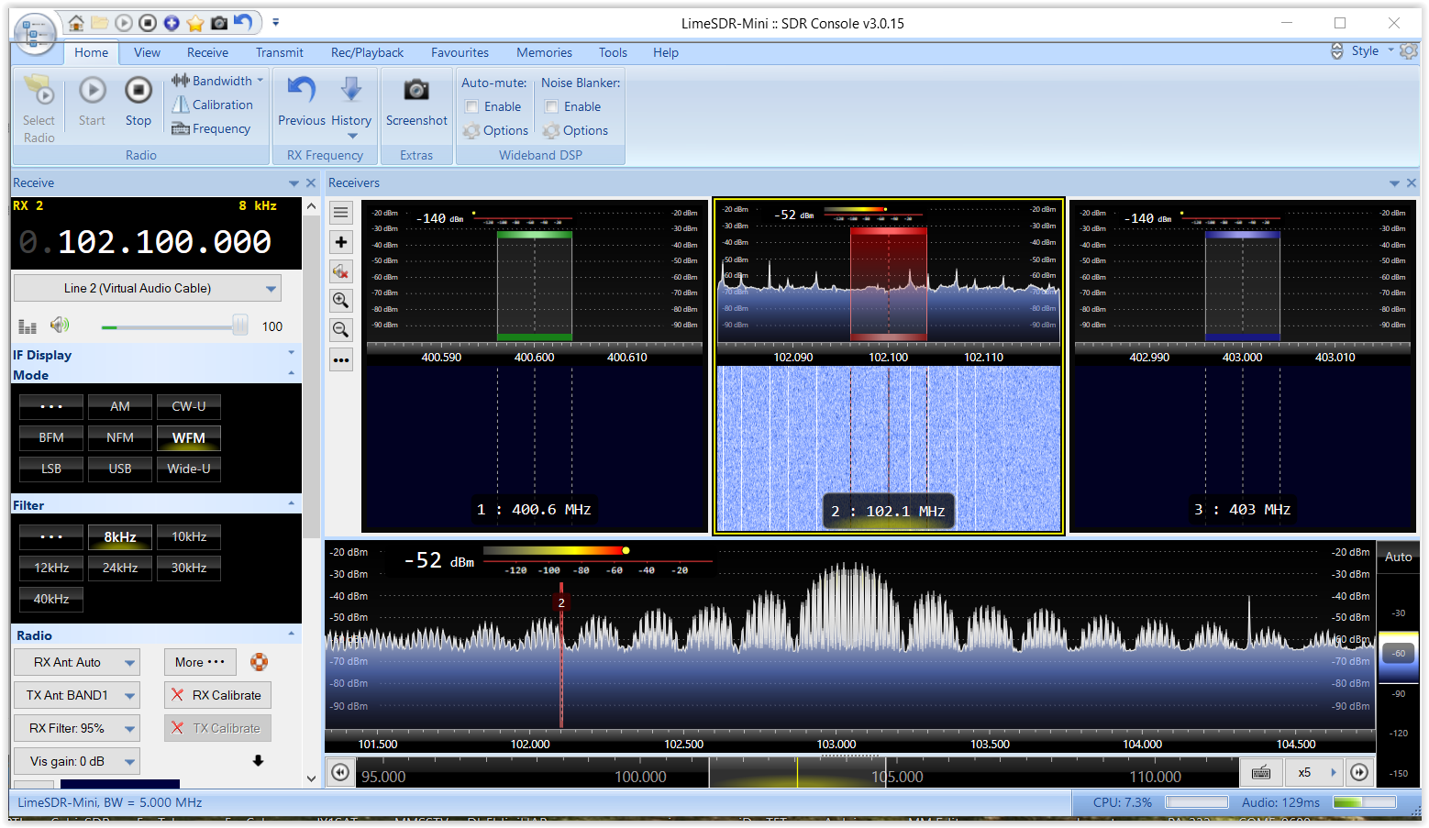
Task: Click the yellow star favourites icon
Action: (x=195, y=23)
